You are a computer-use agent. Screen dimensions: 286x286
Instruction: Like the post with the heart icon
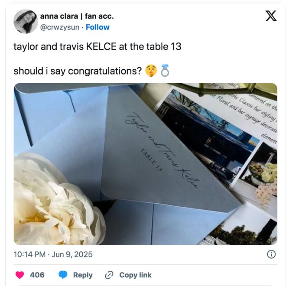coord(19,275)
